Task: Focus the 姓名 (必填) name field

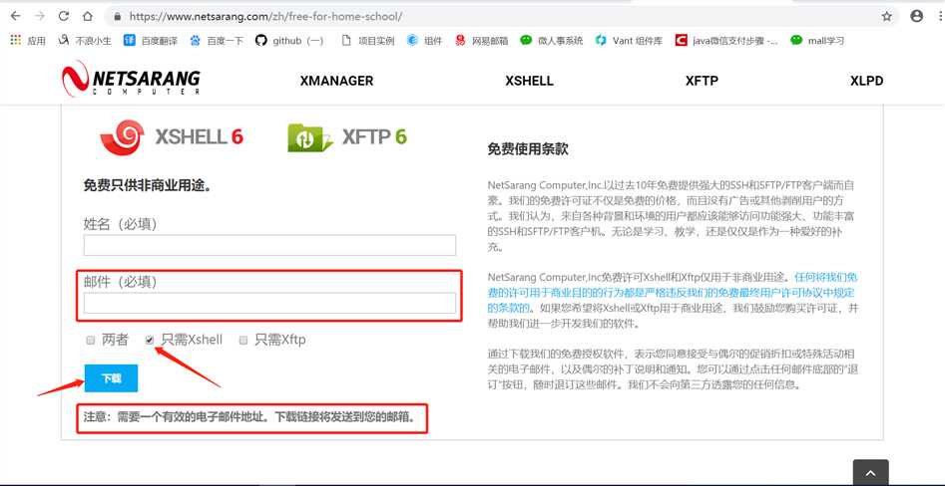Action: click(269, 245)
